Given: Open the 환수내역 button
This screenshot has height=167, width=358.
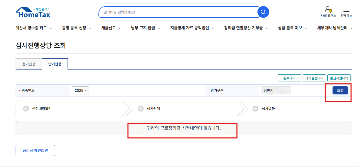Looking at the screenshot, I should pos(289,78).
